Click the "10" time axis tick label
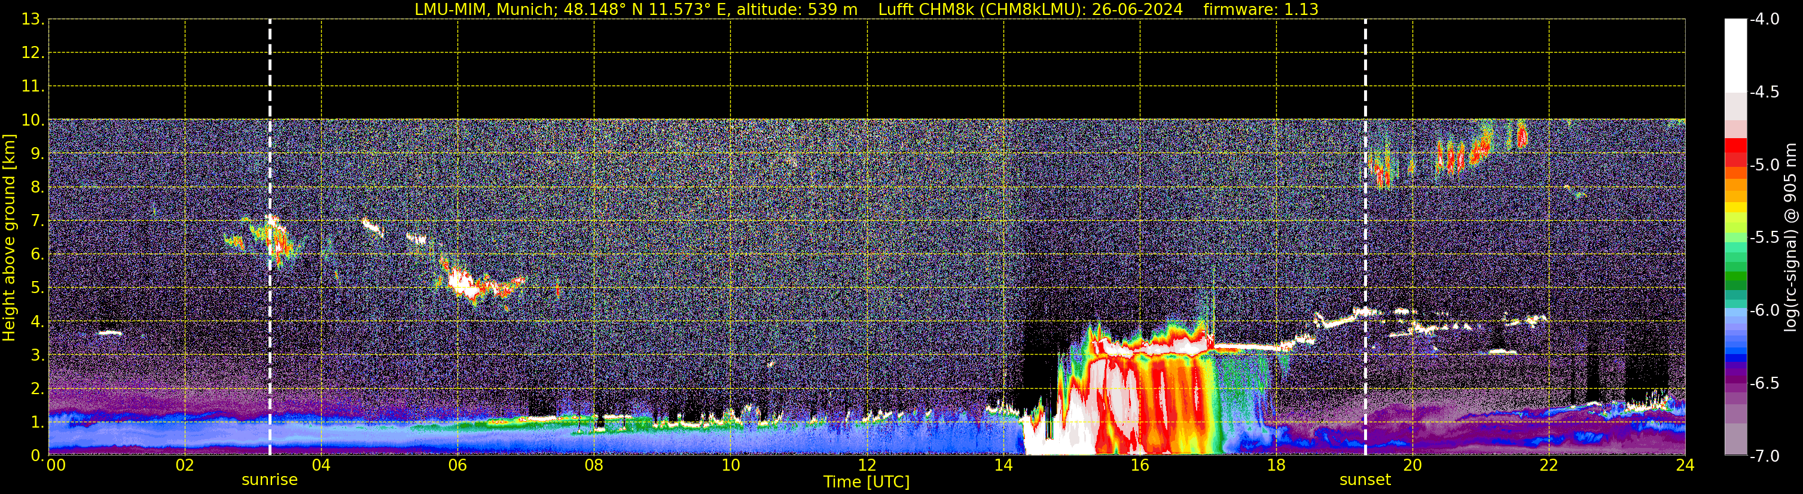1803x494 pixels. point(731,465)
